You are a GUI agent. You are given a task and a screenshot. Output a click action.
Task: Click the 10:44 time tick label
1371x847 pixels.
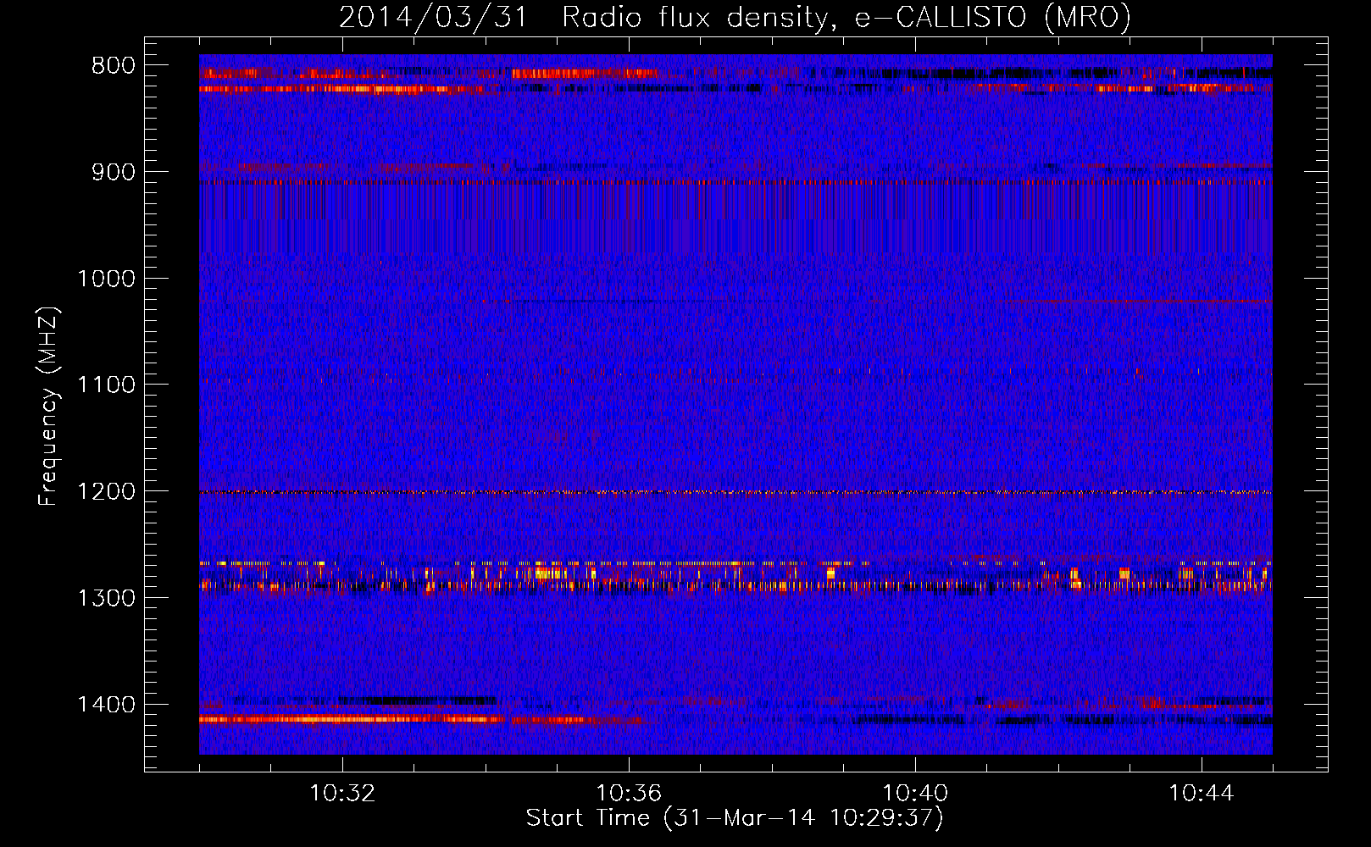(1202, 794)
